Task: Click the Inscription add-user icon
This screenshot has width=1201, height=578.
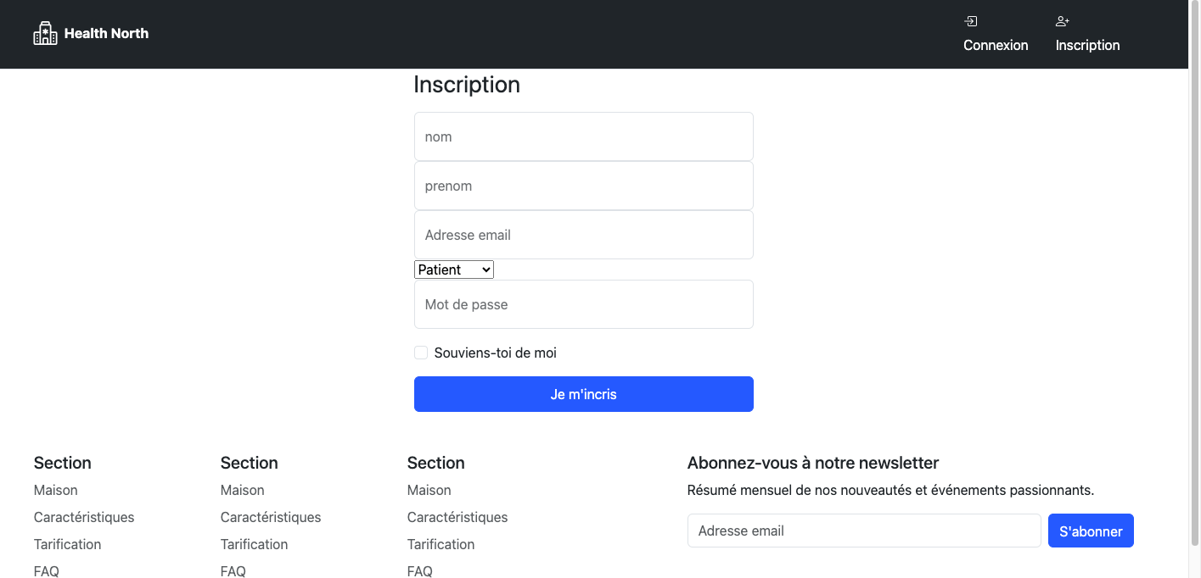Action: [x=1063, y=21]
